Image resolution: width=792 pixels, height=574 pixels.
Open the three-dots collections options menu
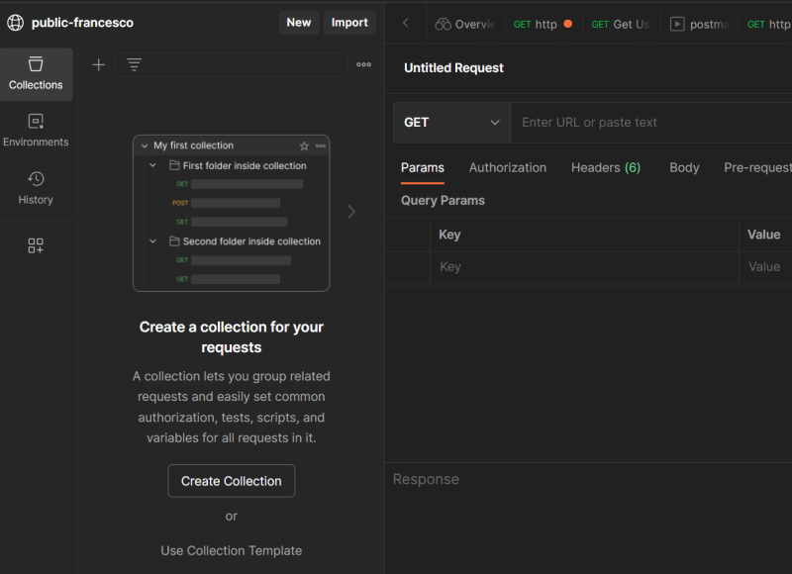[x=363, y=65]
